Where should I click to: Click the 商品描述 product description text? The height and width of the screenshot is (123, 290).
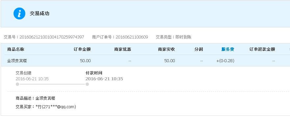point(36,98)
